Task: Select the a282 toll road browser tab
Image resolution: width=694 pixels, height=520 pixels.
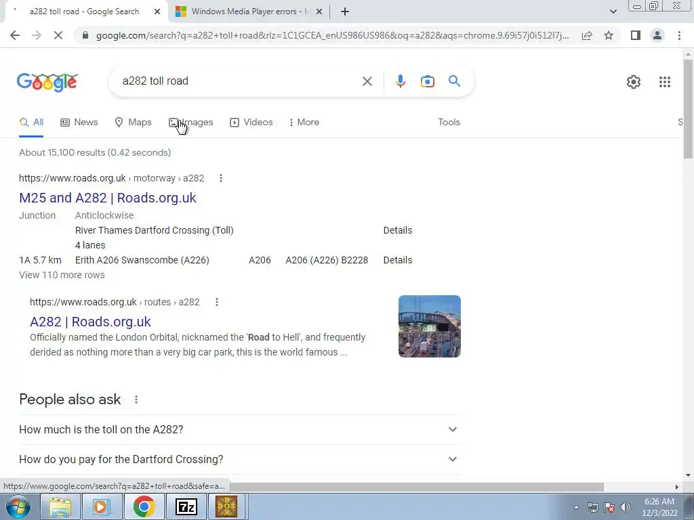Action: tap(84, 12)
